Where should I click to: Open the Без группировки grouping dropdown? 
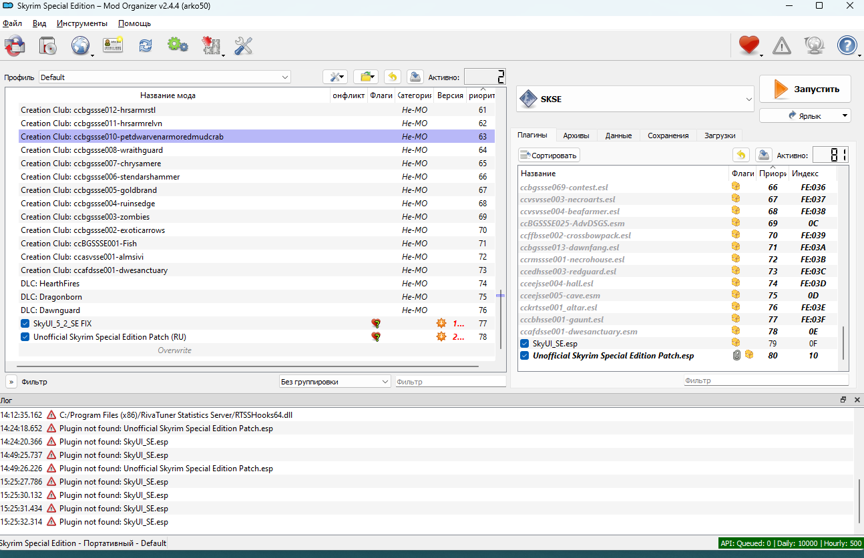click(335, 382)
